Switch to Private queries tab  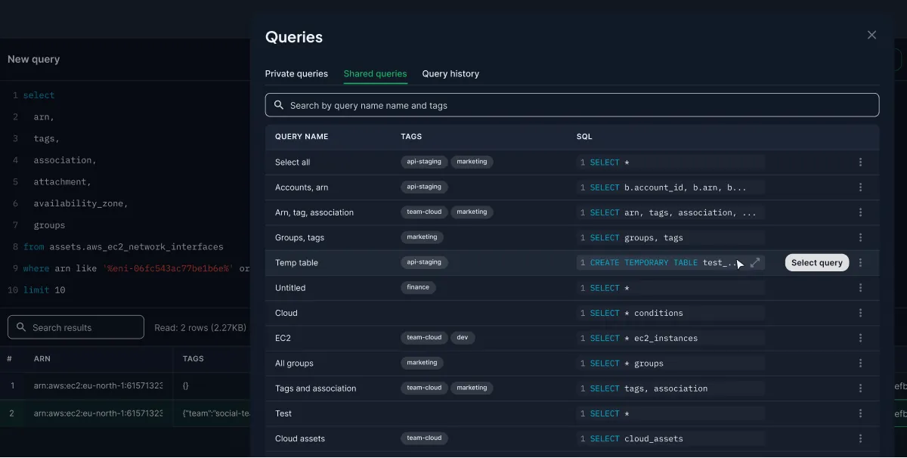click(296, 74)
